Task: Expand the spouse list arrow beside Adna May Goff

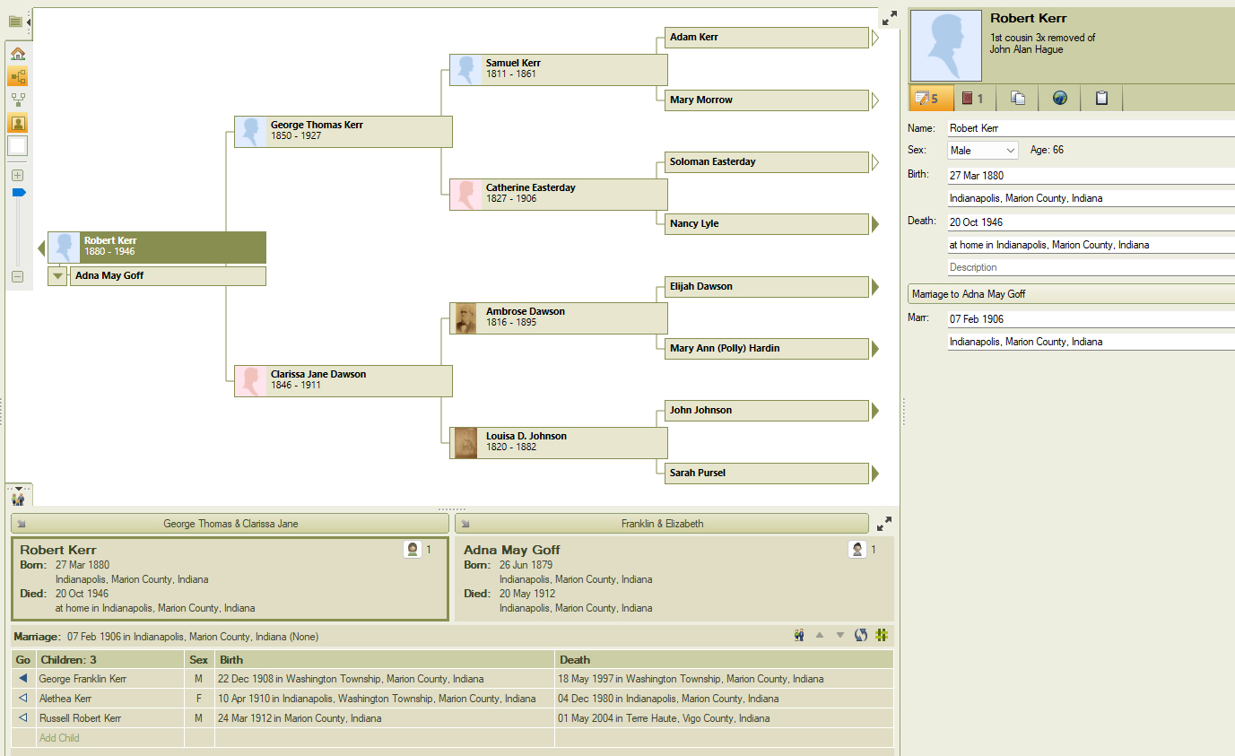Action: tap(58, 276)
